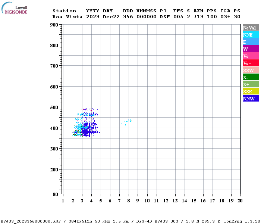Click the 800 height axis label

(x=54, y=45)
